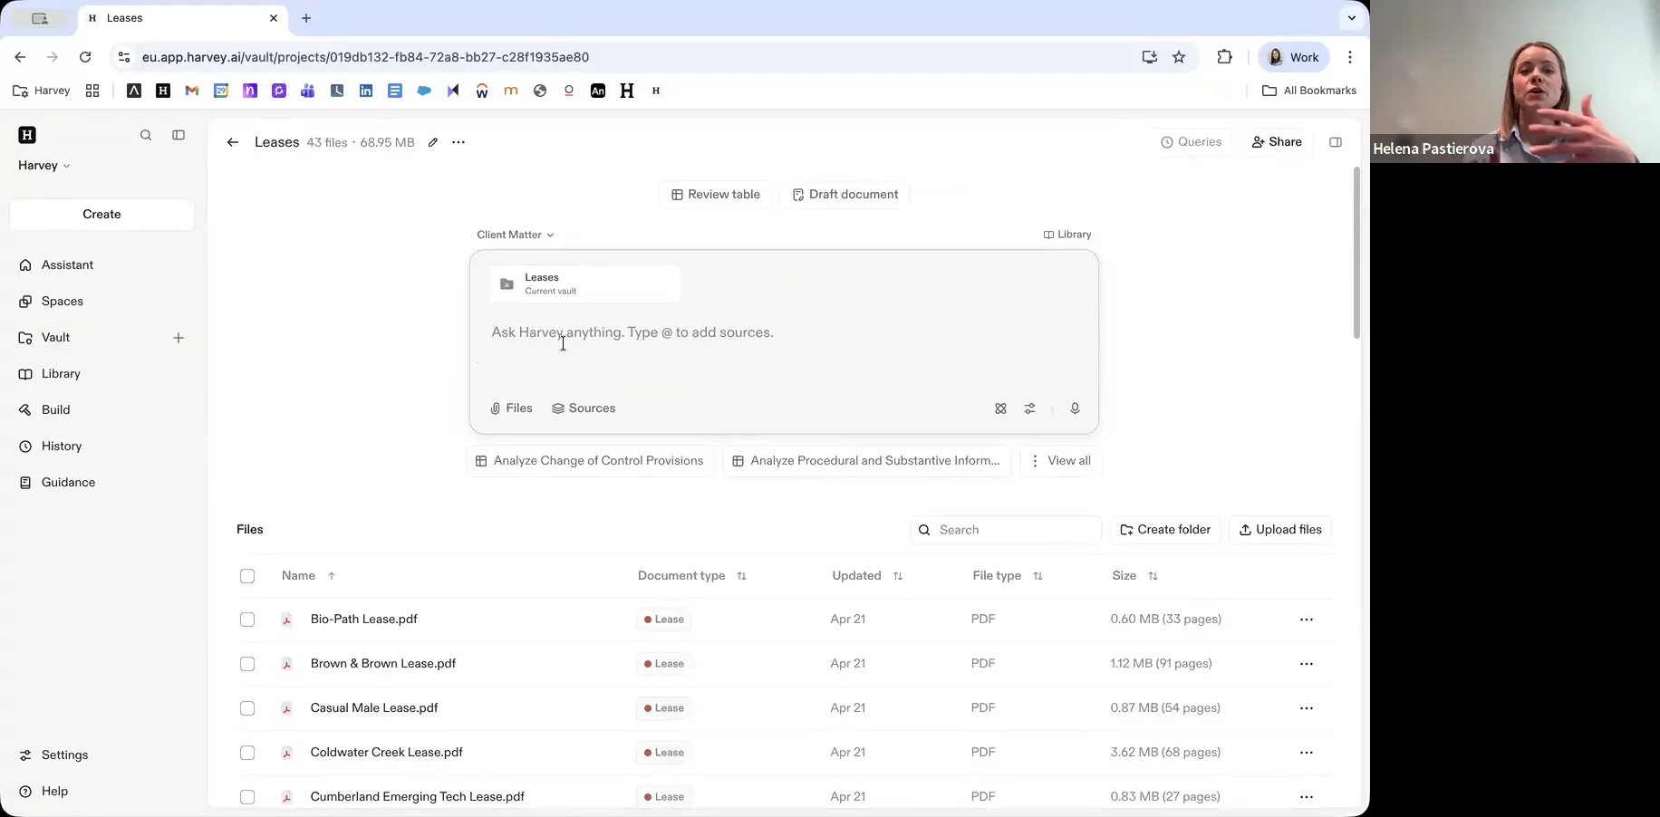
Task: Open Guidance in the sidebar
Action: tap(68, 483)
